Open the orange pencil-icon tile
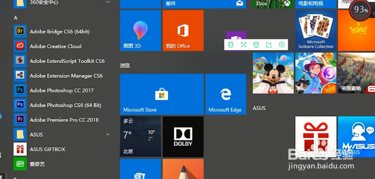Viewport: 375px width, 179px height. (x=183, y=169)
